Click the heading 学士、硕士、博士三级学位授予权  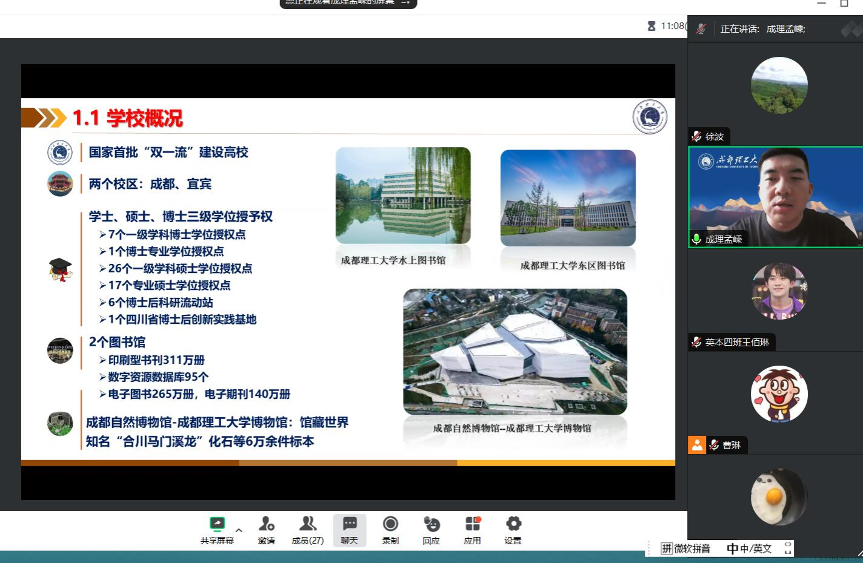click(x=181, y=217)
